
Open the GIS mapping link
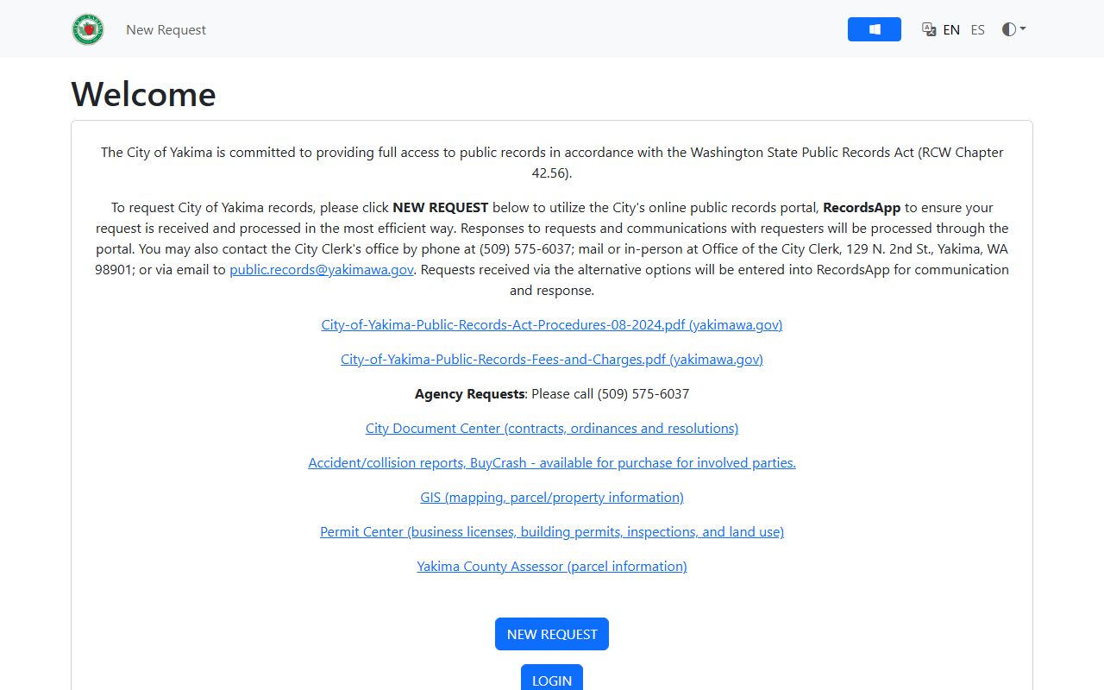551,498
